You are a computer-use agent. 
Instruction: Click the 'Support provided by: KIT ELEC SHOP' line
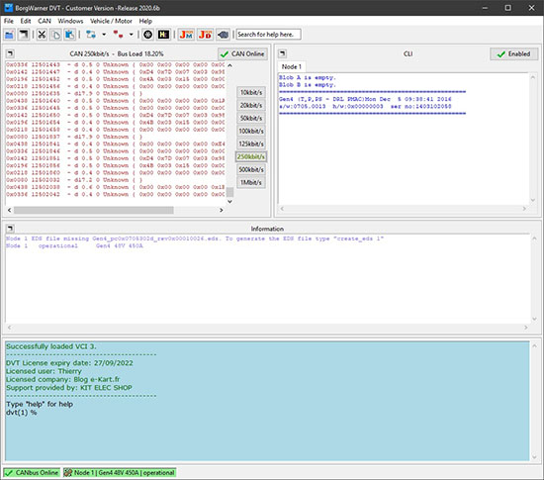tap(69, 388)
